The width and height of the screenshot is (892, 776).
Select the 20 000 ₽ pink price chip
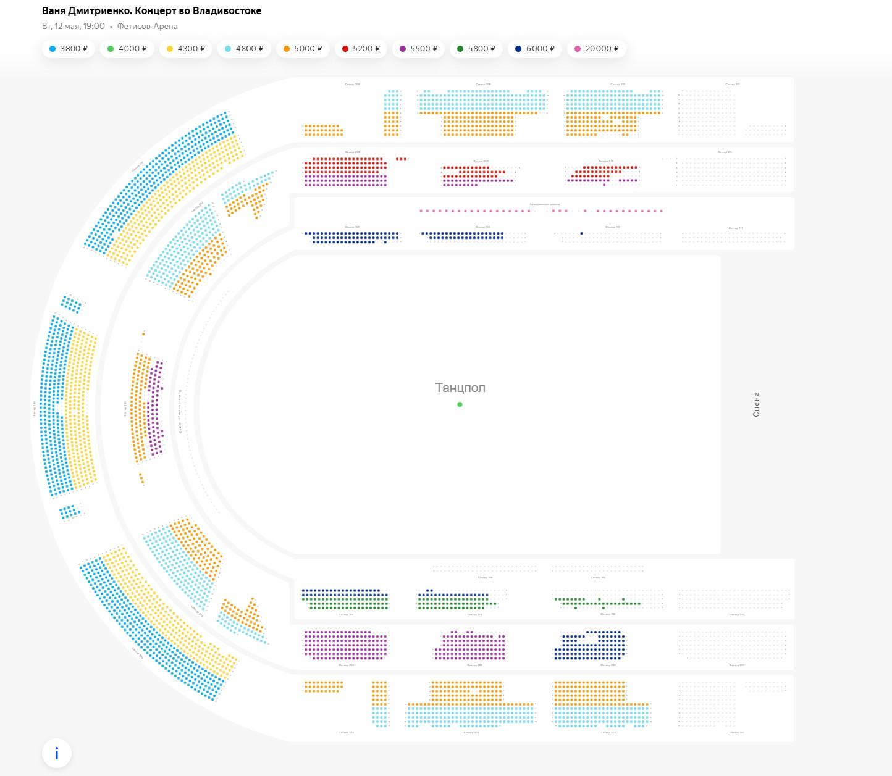tap(596, 49)
